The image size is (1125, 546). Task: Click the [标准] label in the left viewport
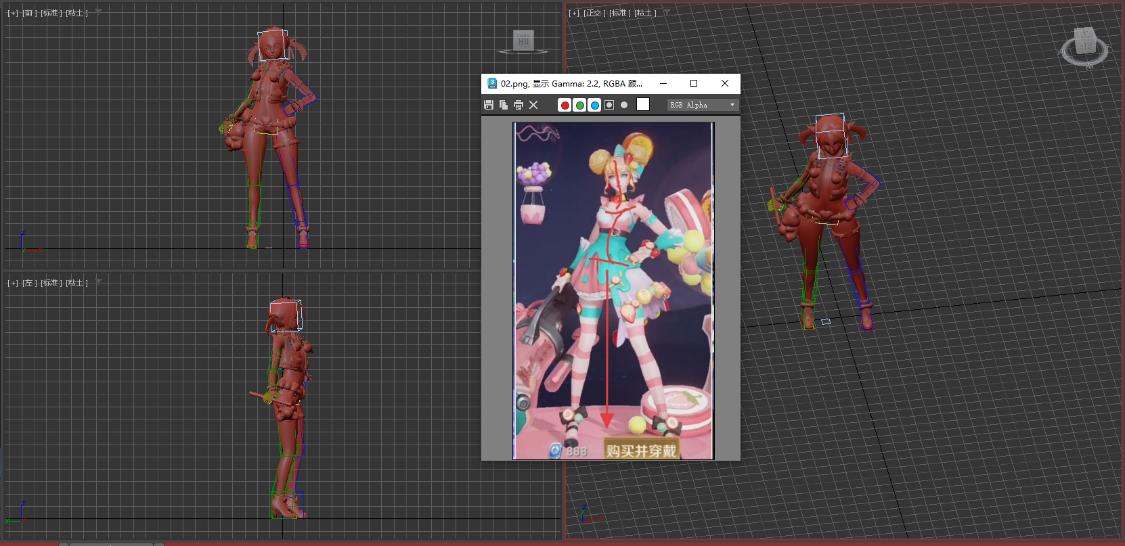(51, 283)
